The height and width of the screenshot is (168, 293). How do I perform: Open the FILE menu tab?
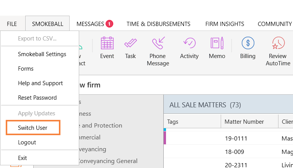point(12,24)
